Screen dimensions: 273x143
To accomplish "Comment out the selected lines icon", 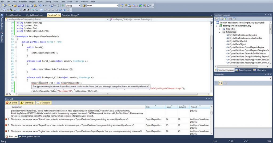I will click(33, 10).
